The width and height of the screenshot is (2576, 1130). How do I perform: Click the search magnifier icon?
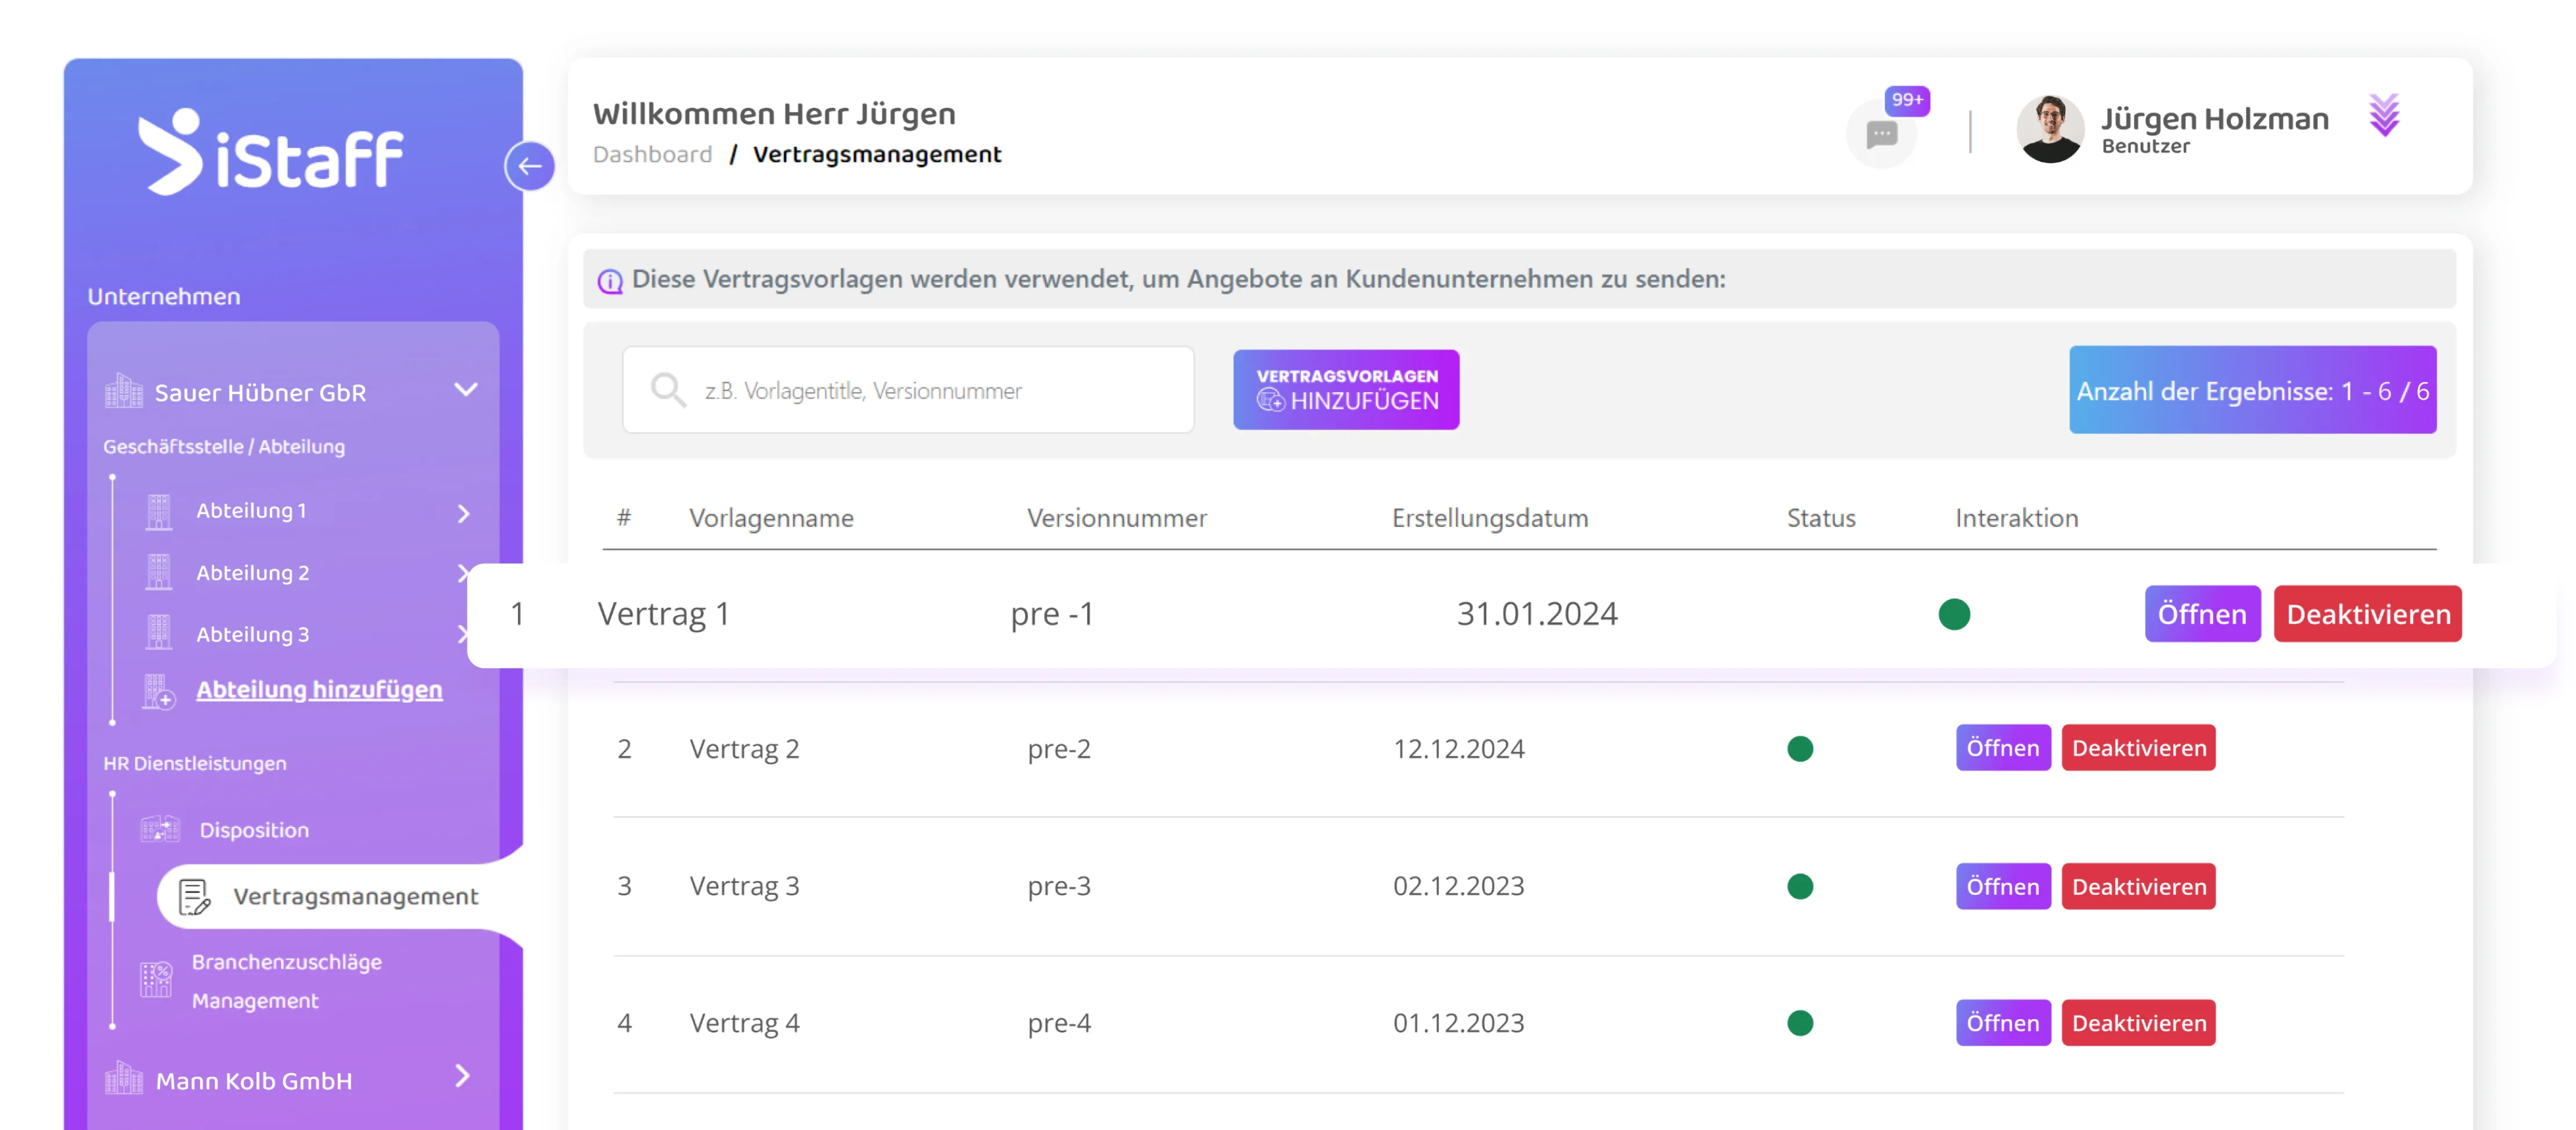668,390
